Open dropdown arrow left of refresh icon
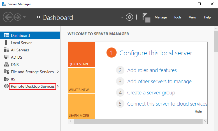218x131 pixels. coord(122,17)
